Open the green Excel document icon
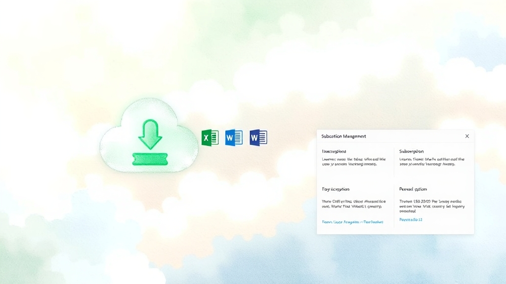506x284 pixels. pos(210,138)
